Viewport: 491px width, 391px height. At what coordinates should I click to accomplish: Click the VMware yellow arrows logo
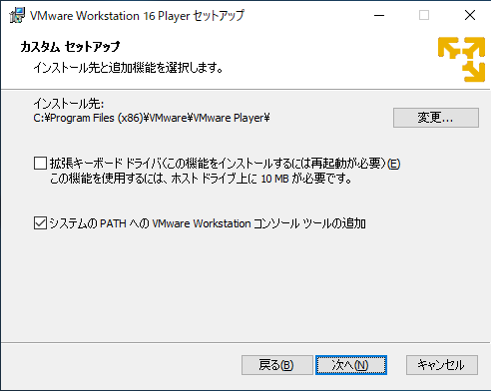pyautogui.click(x=462, y=59)
